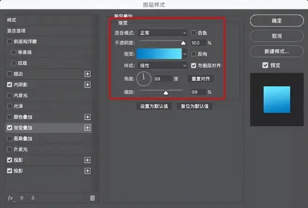308x208 pixels.
Task: Add another 颜色叠加 effect via plus icon
Action: tap(87, 117)
